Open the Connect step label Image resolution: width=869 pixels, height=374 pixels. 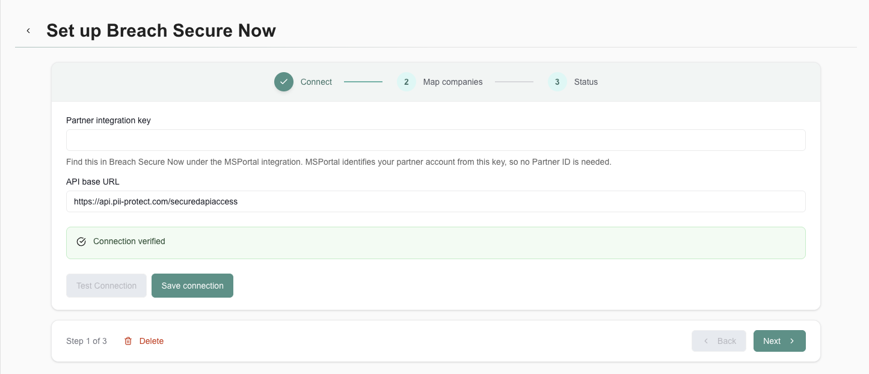[316, 82]
